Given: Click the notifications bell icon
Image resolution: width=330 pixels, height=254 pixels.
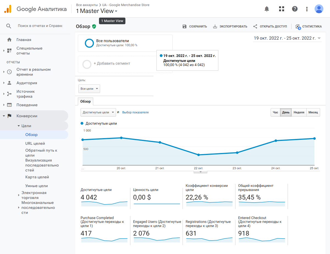Looking at the screenshot, I should [266, 9].
